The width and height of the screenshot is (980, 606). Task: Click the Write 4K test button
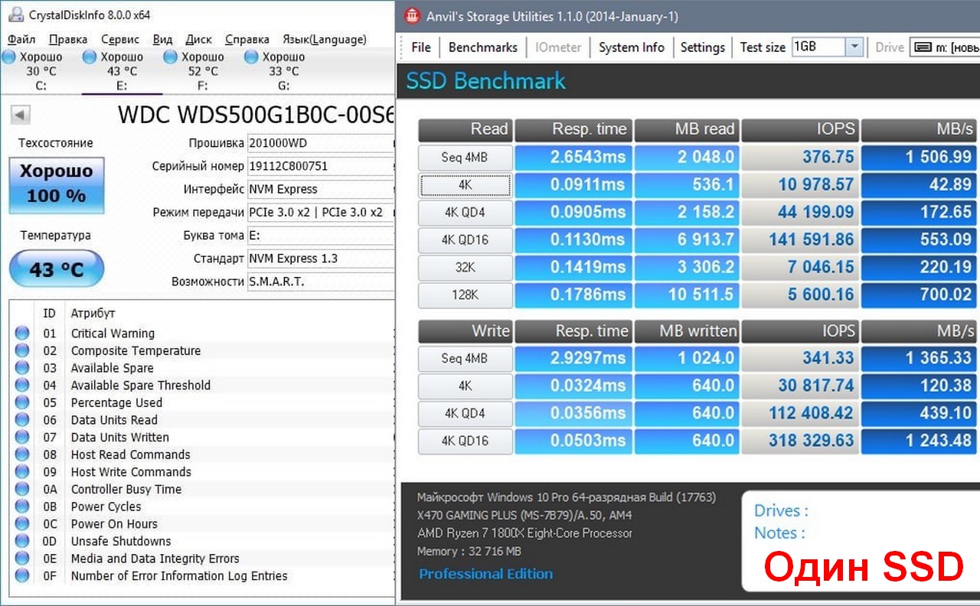(x=465, y=386)
